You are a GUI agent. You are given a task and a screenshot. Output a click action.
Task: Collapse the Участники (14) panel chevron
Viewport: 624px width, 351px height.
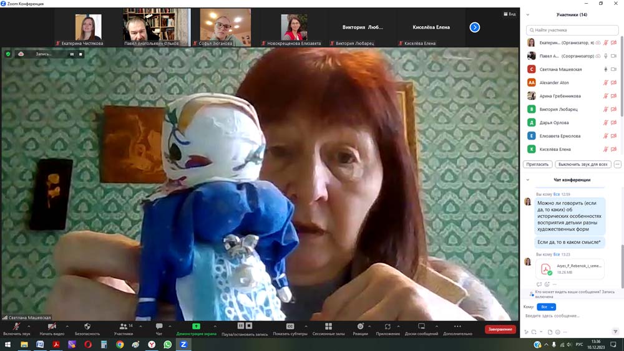[x=528, y=14]
